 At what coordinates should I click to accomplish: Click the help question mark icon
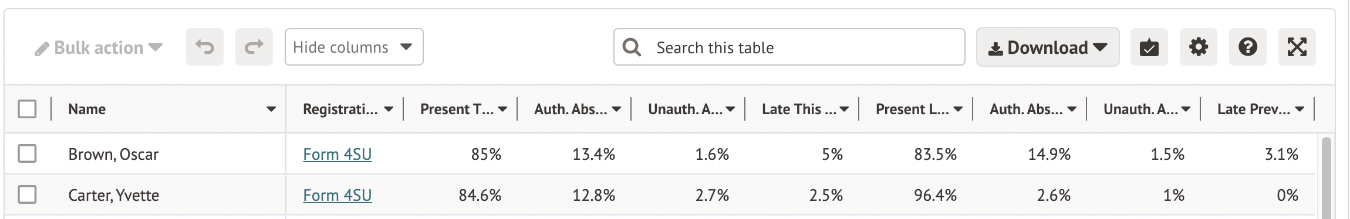(1247, 47)
